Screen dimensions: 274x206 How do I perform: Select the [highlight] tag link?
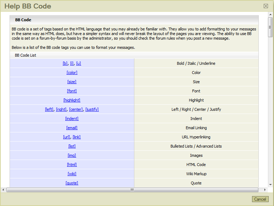tap(72, 101)
